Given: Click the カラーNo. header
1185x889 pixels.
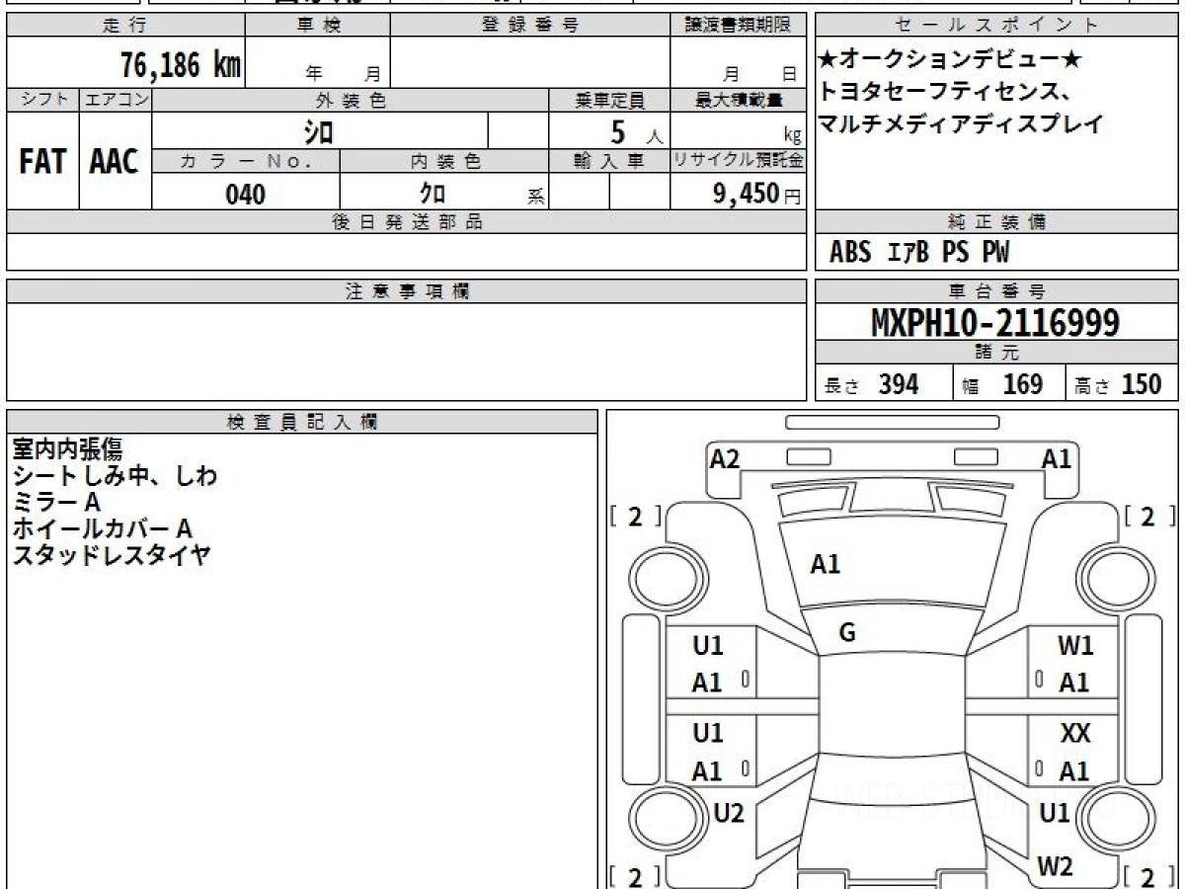Looking at the screenshot, I should (246, 162).
